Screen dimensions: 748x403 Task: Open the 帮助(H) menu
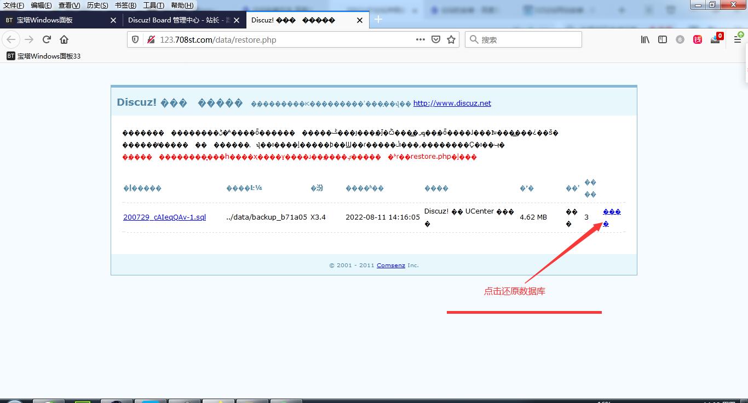pos(182,5)
